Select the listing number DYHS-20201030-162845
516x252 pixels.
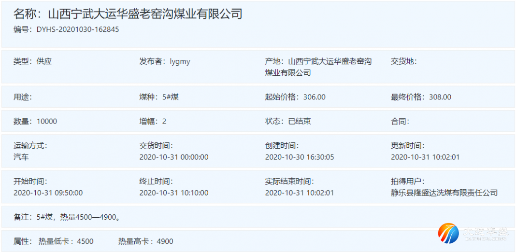click(77, 29)
